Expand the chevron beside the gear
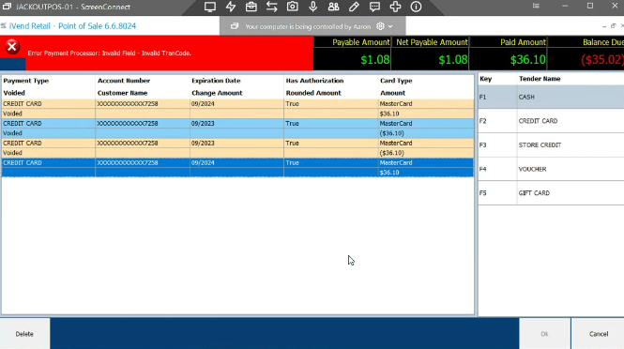The height and width of the screenshot is (349, 624). click(390, 26)
